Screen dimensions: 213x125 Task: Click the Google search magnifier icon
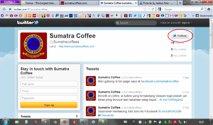tap(202, 9)
